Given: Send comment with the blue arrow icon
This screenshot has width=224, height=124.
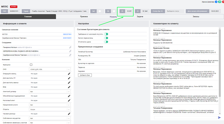Looking at the screenshot, I should [x=219, y=118].
